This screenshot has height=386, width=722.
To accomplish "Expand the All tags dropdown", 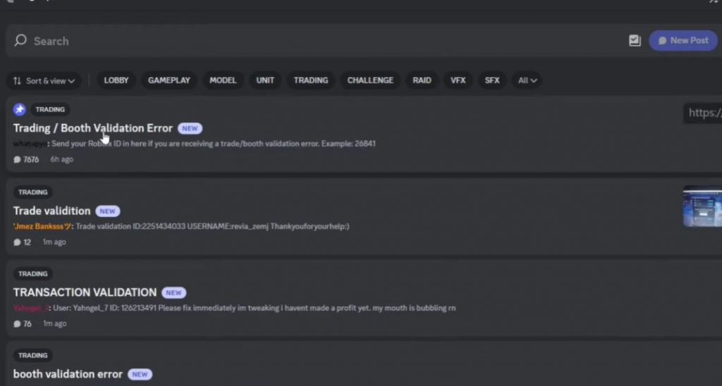I will point(527,80).
